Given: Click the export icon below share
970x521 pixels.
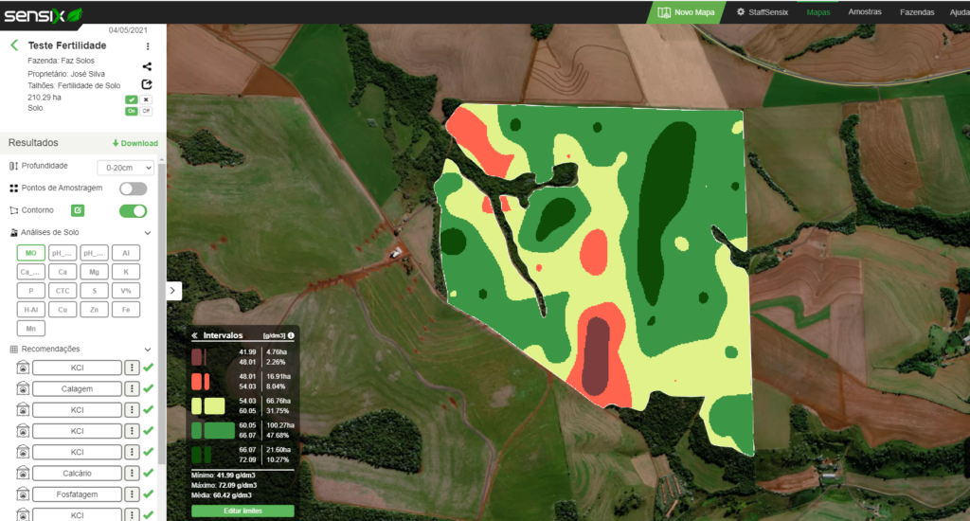Looking at the screenshot, I should click(147, 84).
